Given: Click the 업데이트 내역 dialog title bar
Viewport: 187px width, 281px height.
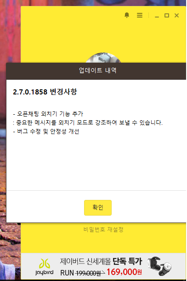Looking at the screenshot, I should coord(96,71).
